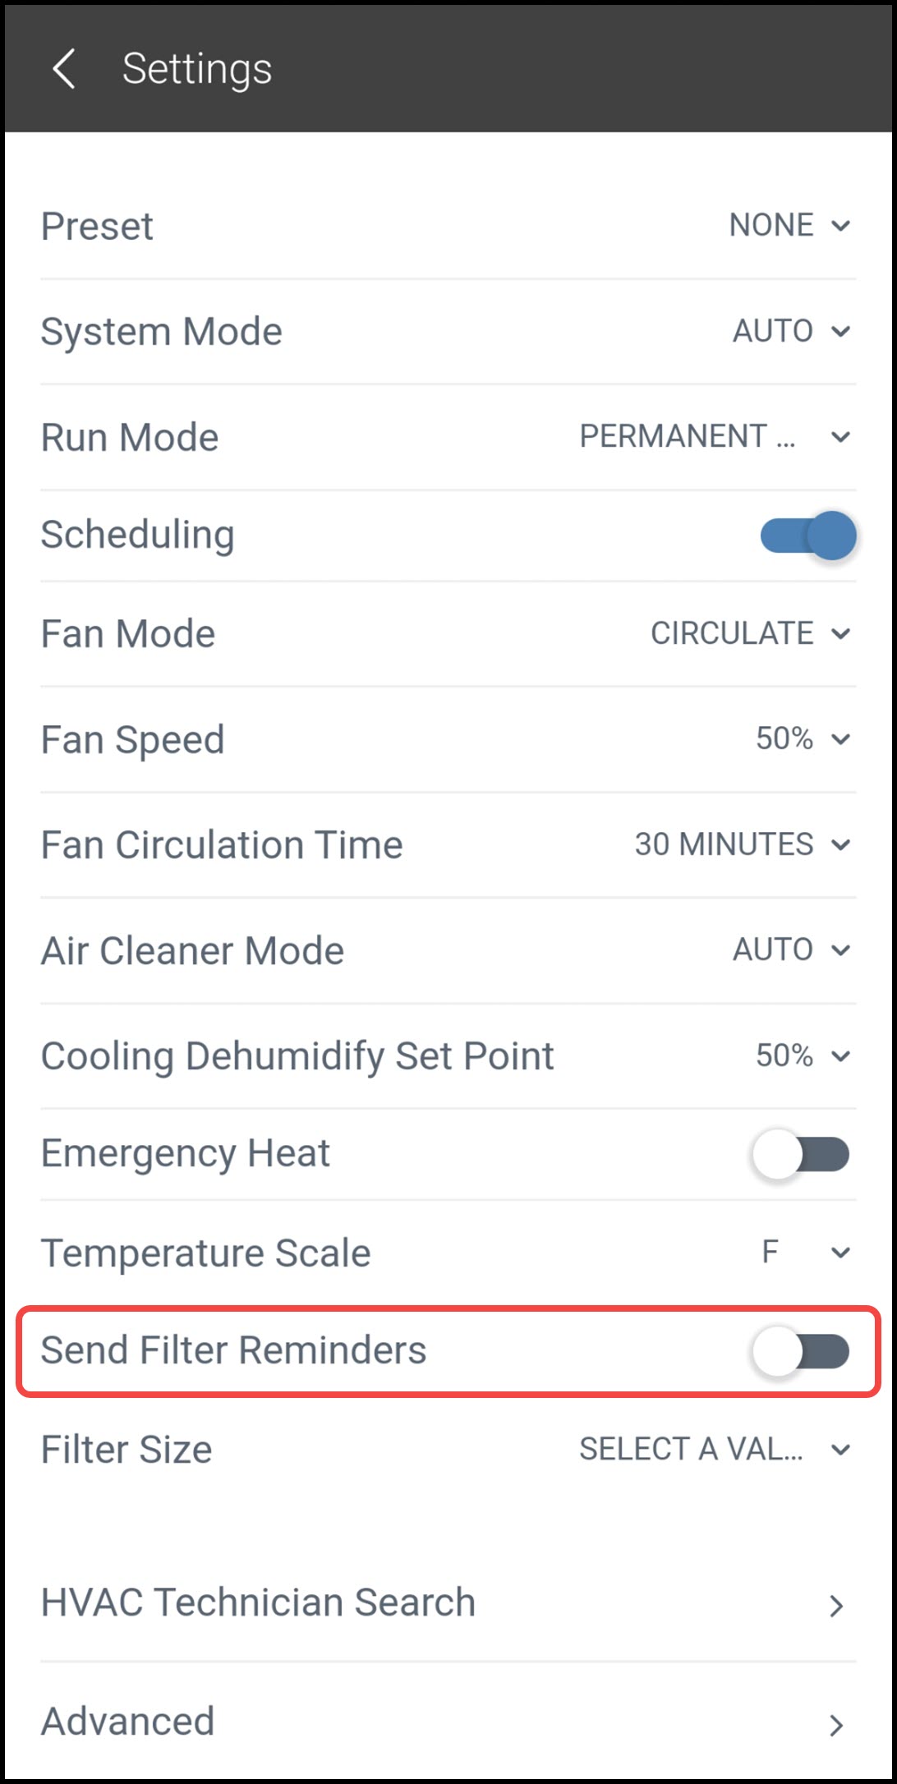Viewport: 897px width, 1784px height.
Task: Expand the System Mode AUTO dropdown
Action: (x=790, y=331)
